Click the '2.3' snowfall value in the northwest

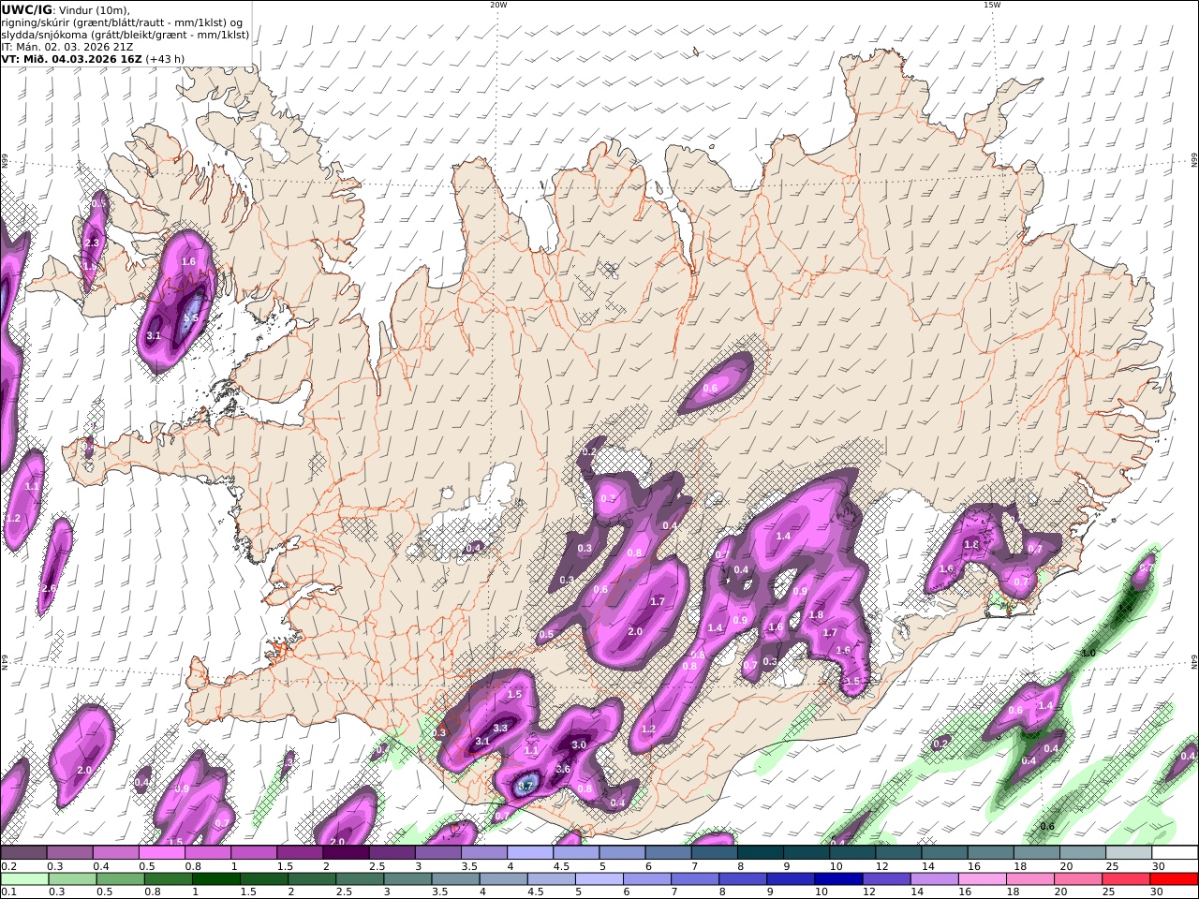[x=92, y=243]
